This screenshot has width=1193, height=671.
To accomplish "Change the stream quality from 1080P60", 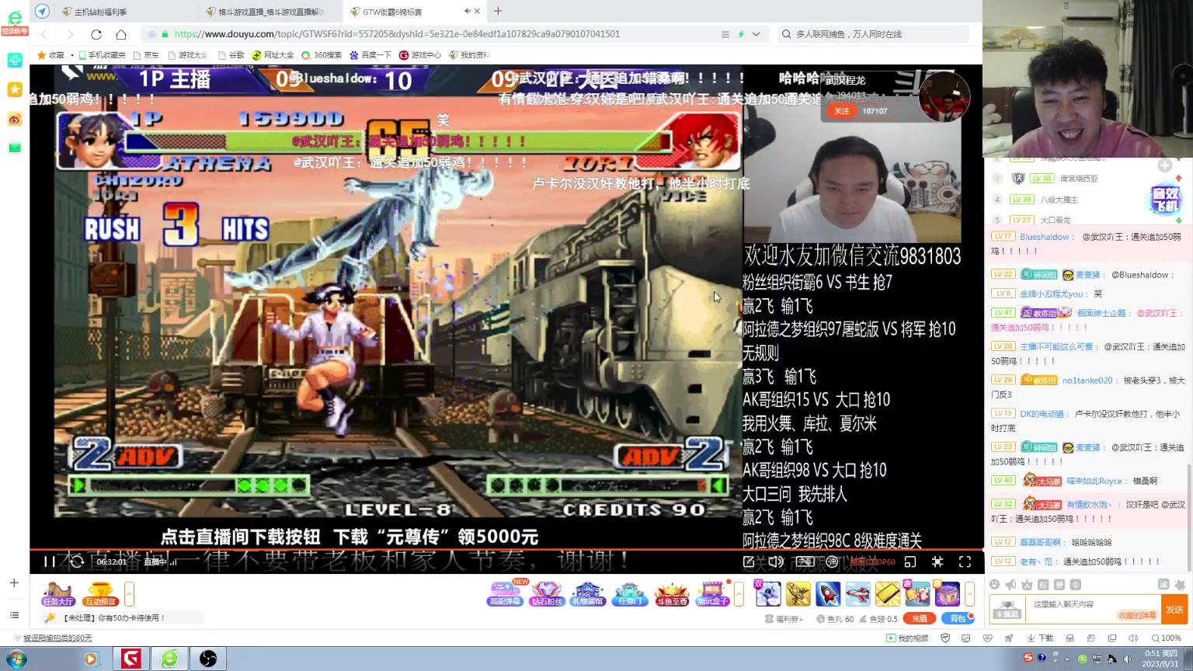I will tap(872, 561).
